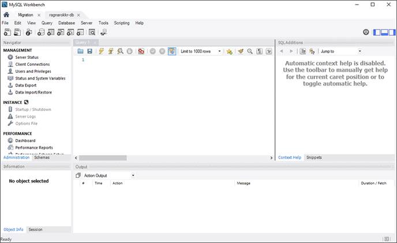This screenshot has height=243, width=397.
Task: Open the Limit to 1000 rows dropdown
Action: coord(201,51)
